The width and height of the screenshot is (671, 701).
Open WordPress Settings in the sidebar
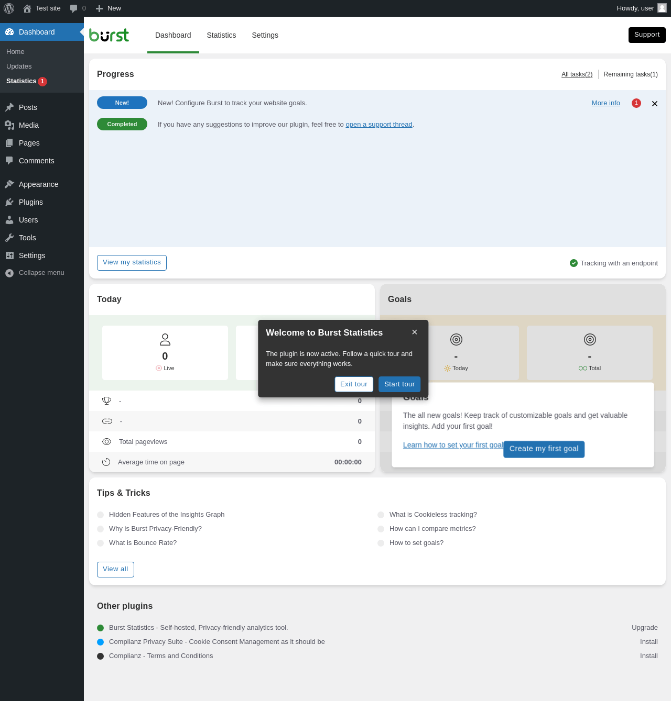(42, 255)
